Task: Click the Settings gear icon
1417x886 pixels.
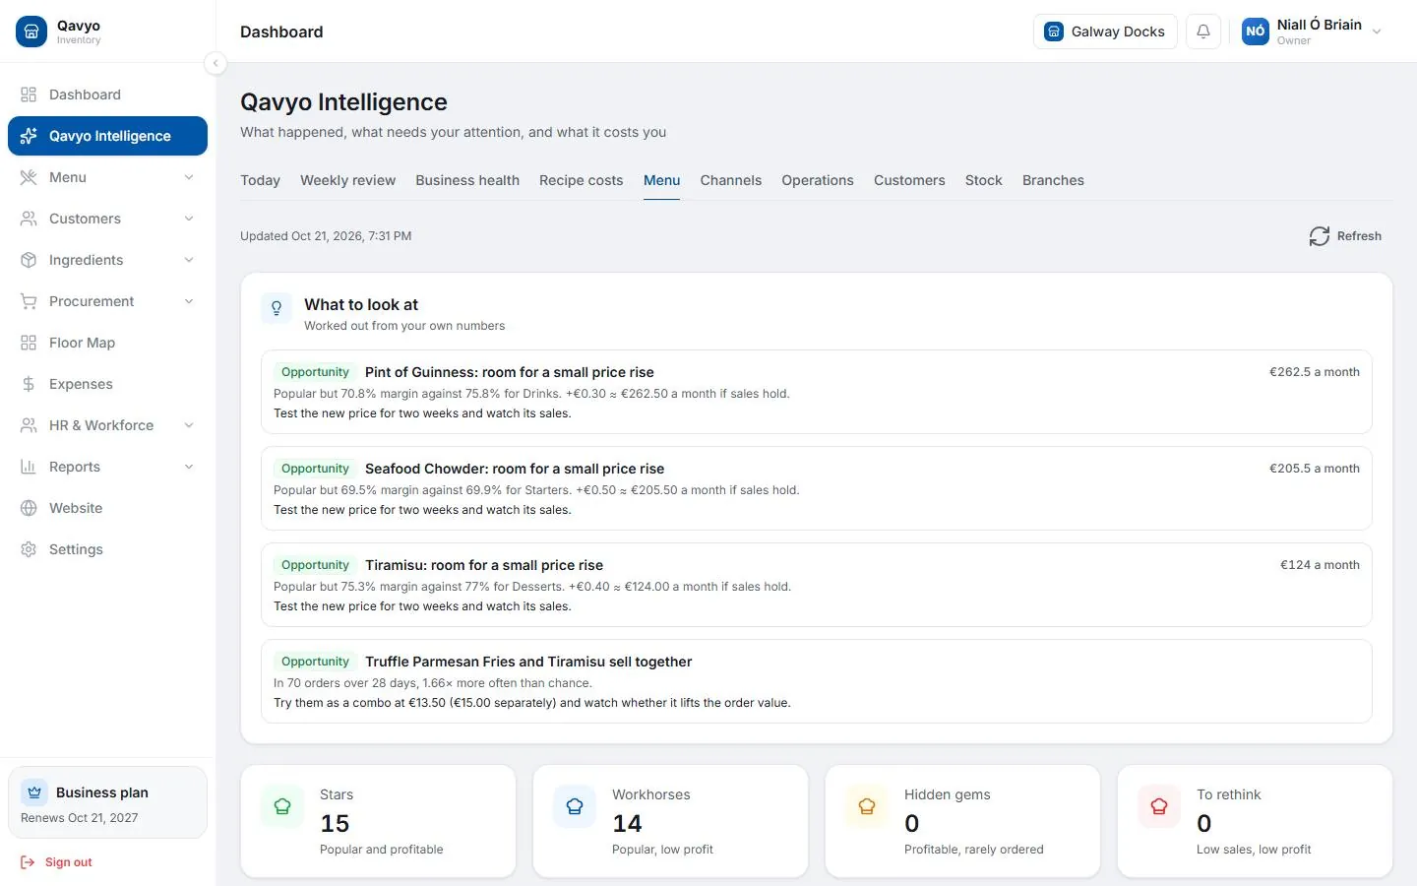Action: 29,549
